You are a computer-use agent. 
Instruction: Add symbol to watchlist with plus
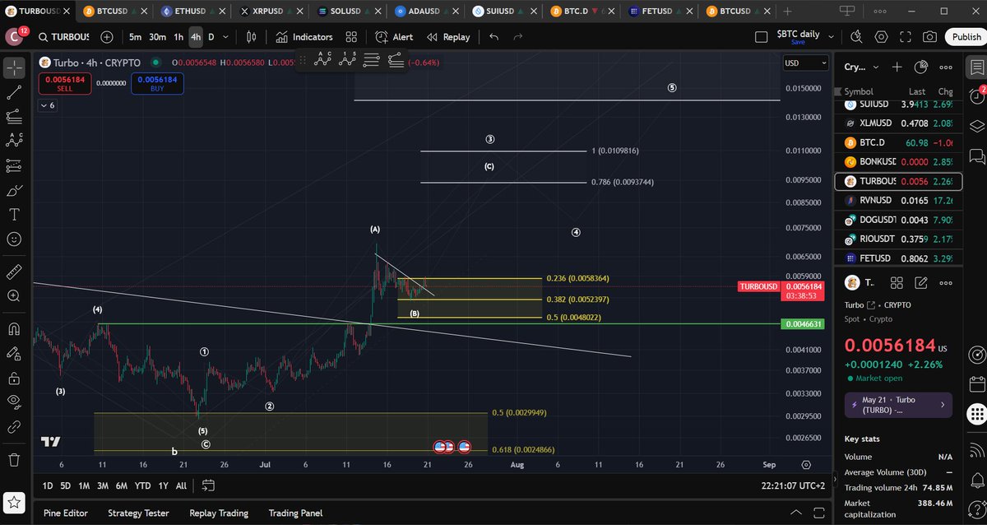click(897, 67)
